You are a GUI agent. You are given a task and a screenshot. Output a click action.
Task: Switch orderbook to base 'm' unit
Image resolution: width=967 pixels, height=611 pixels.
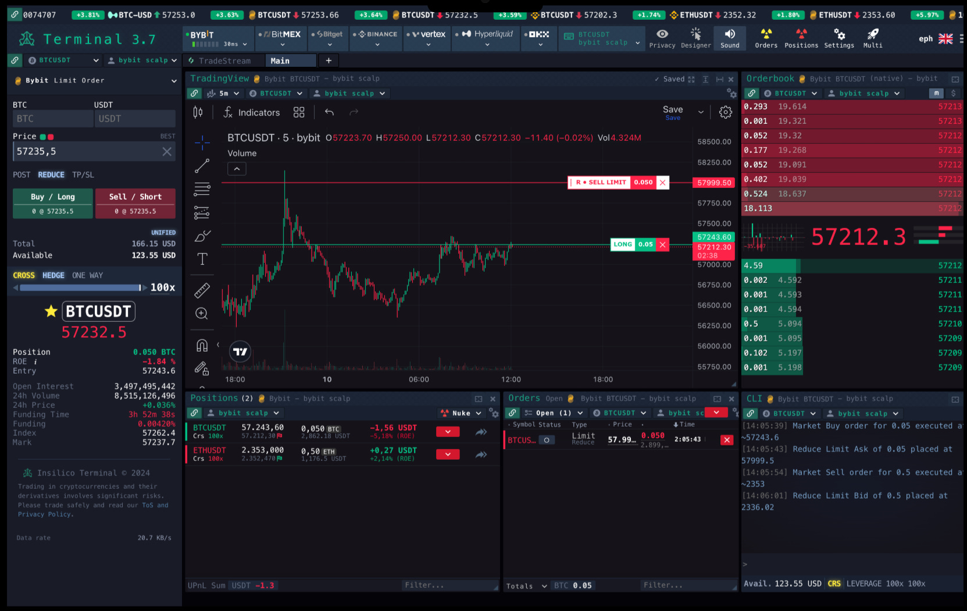(936, 93)
